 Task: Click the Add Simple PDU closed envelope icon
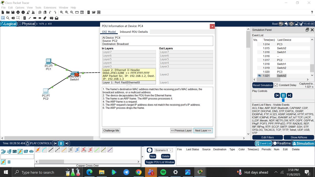[x=51, y=18]
